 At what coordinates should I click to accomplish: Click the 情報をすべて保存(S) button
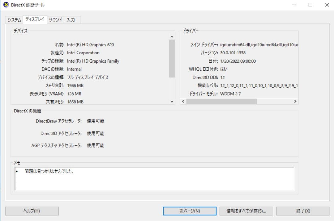point(246,211)
